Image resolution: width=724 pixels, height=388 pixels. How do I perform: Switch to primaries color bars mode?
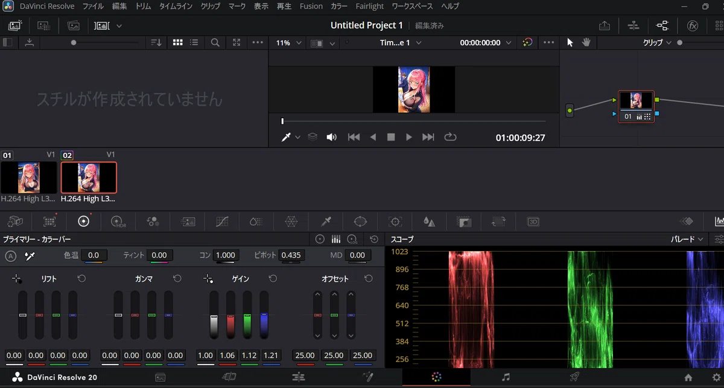click(336, 240)
